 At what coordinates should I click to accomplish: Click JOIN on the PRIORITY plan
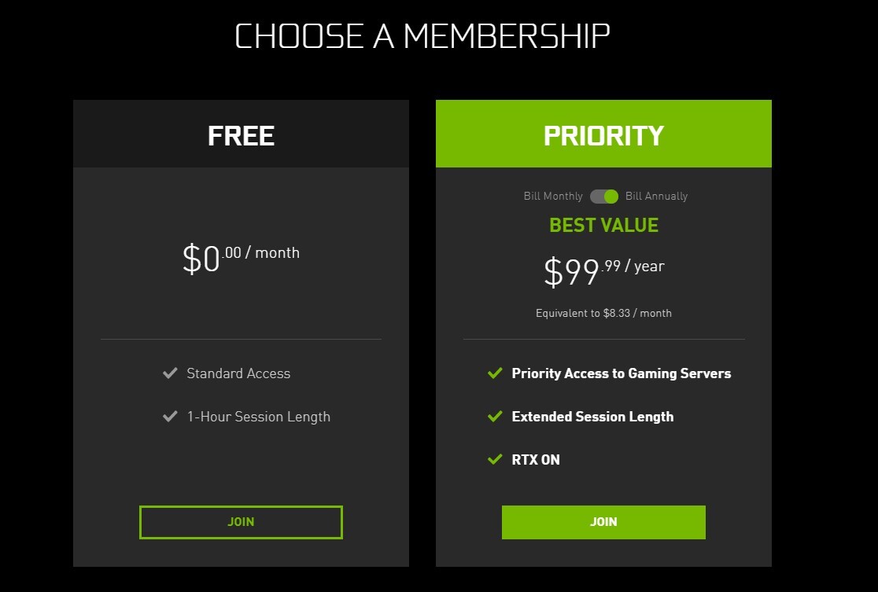point(603,521)
